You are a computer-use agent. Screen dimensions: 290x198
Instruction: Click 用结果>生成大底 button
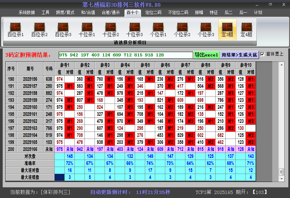[x=239, y=55]
